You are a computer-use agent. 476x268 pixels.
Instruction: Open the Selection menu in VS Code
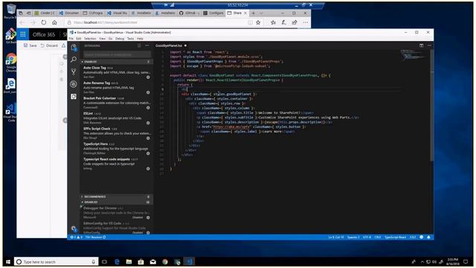(90, 39)
